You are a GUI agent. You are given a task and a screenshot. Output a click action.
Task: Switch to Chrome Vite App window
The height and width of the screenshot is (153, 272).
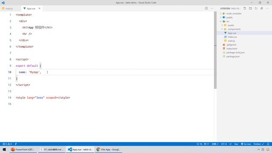click(109, 149)
